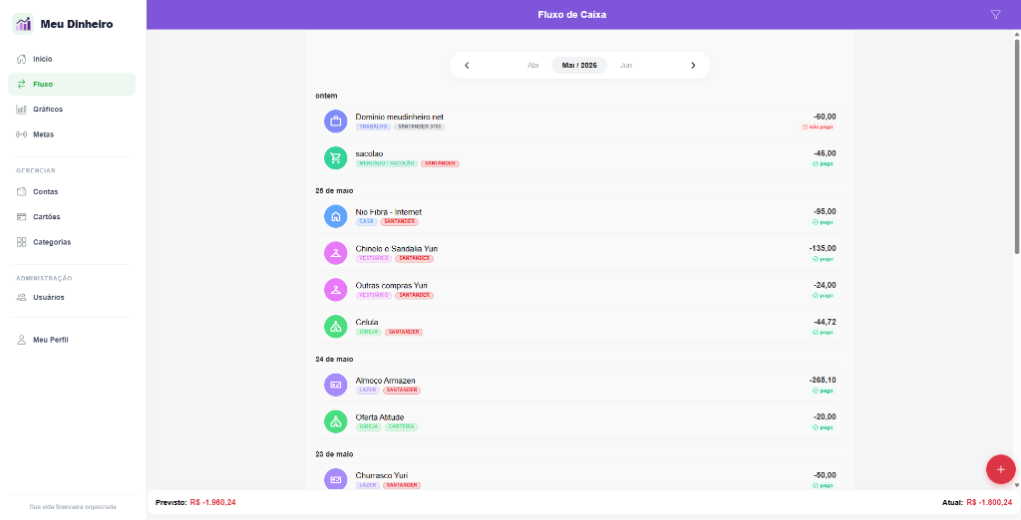Click the Atual total R$ -1.800,24
This screenshot has height=520, width=1021.
[990, 502]
